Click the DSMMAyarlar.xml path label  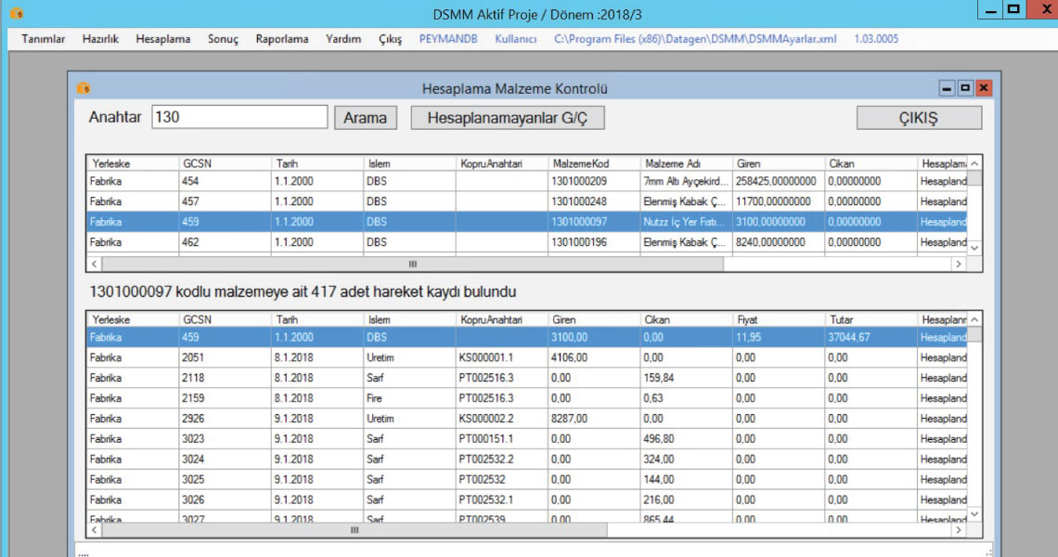(695, 39)
